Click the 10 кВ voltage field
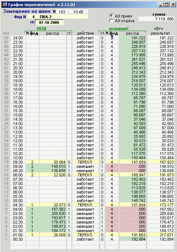 pos(79,12)
